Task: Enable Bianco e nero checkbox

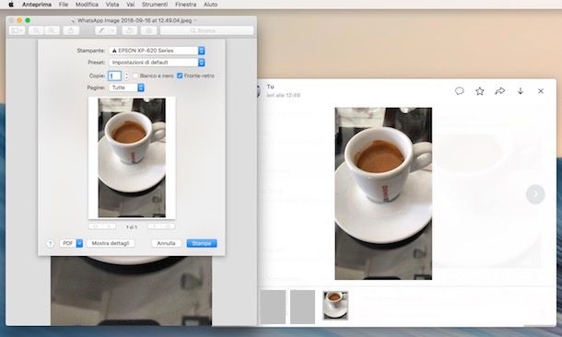Action: click(x=135, y=76)
